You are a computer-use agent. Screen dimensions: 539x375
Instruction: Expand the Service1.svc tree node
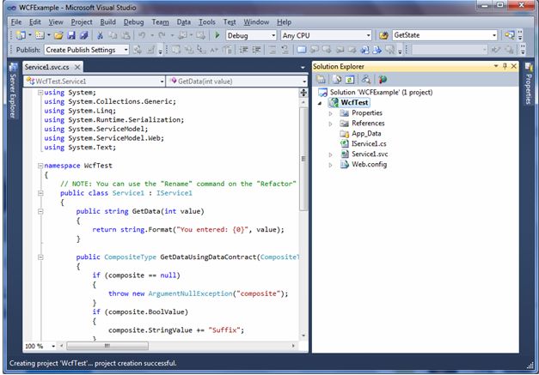[x=331, y=154]
